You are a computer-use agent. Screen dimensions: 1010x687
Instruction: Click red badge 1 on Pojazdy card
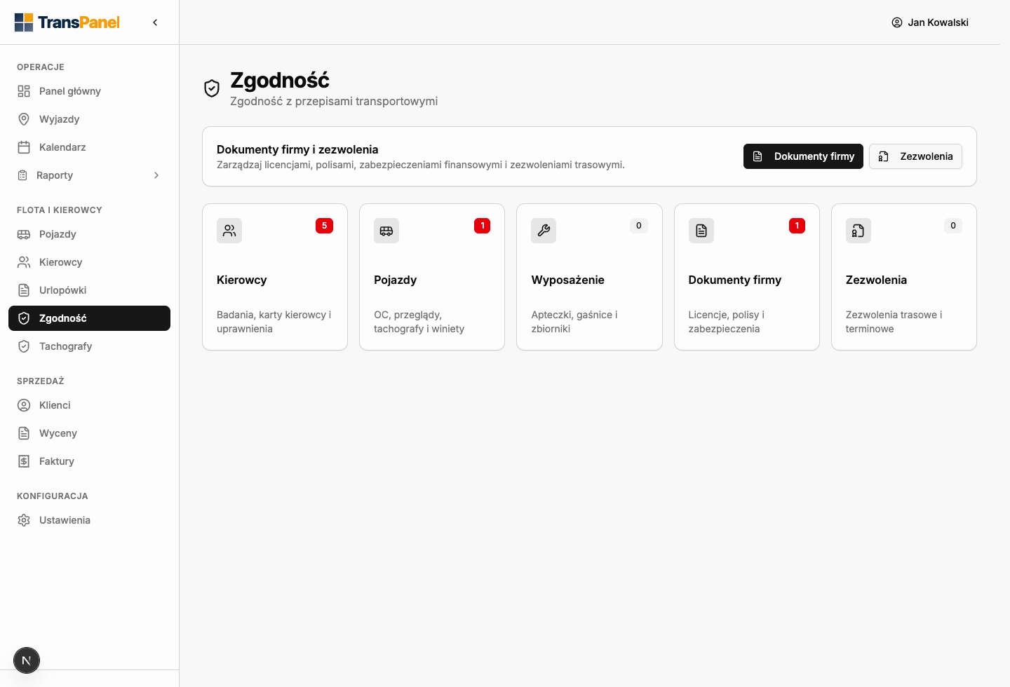483,226
